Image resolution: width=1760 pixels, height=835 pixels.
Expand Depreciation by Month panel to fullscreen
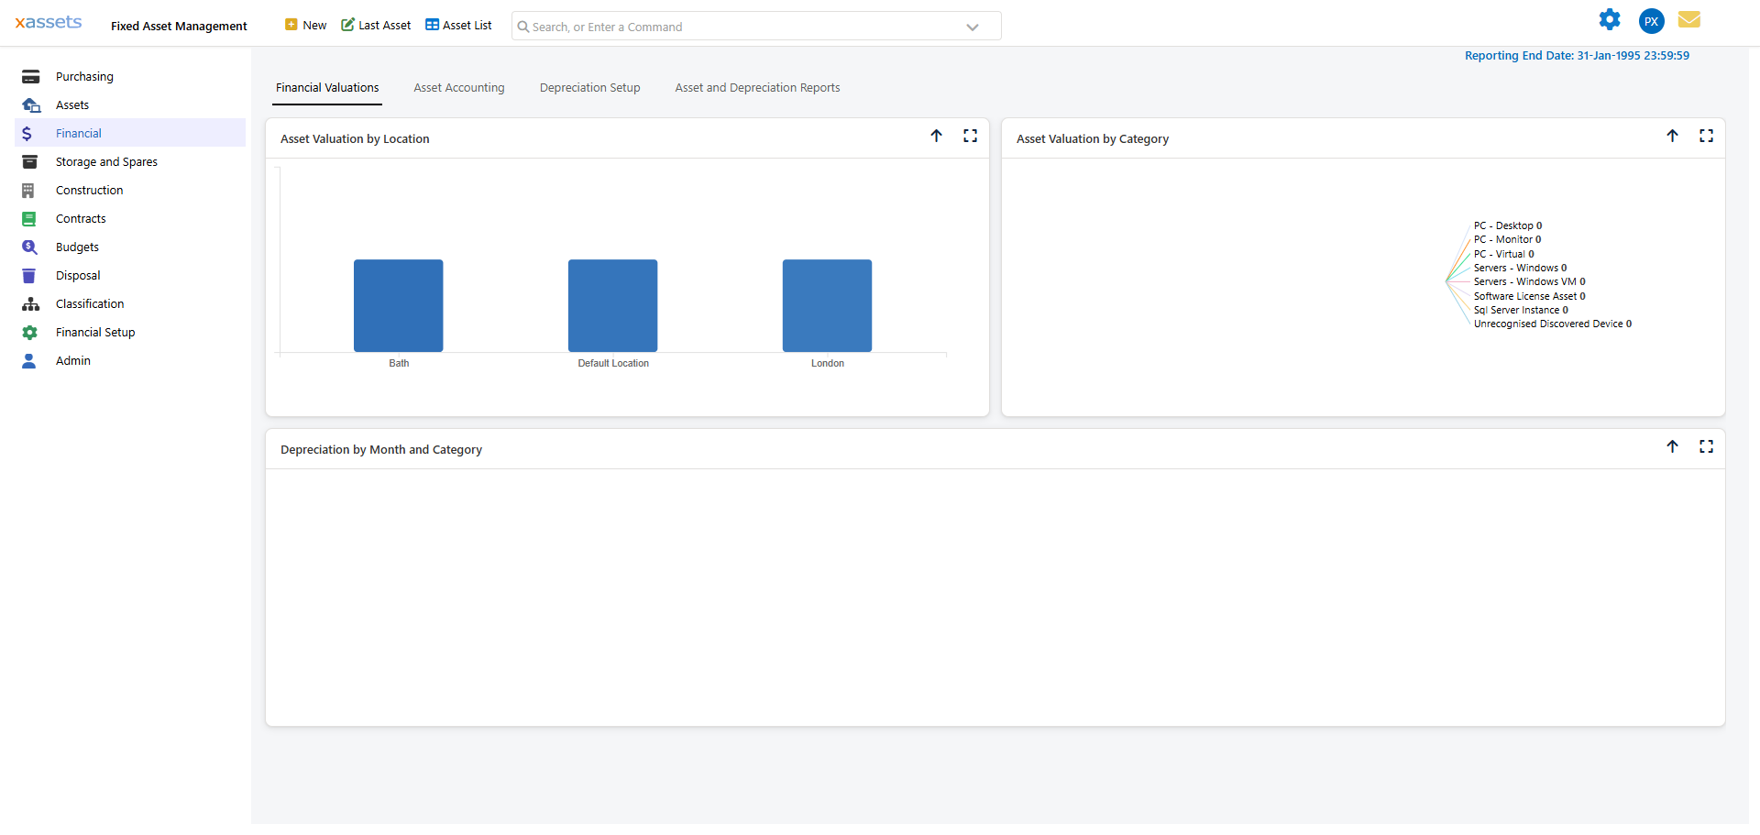[1707, 447]
